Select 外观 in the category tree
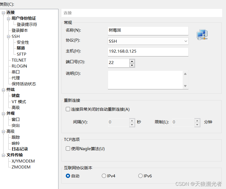The width and height of the screenshot is (226, 189). [x=11, y=113]
